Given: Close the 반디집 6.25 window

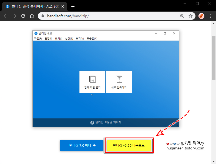Looking at the screenshot, I should (x=174, y=33).
